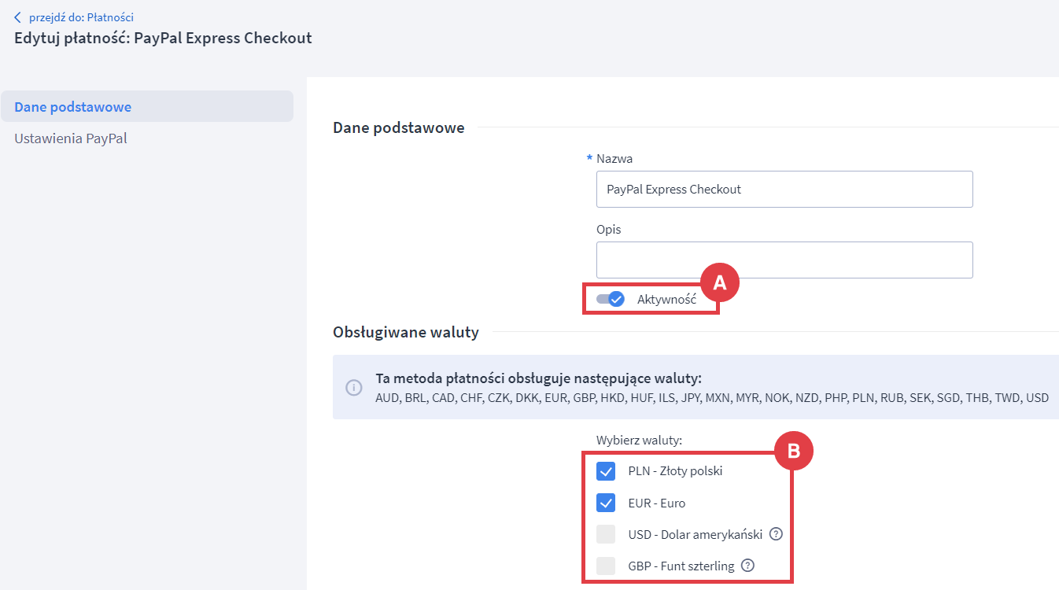The image size is (1059, 590).
Task: Open the 'przejdź do: Płatności' link
Action: click(81, 17)
